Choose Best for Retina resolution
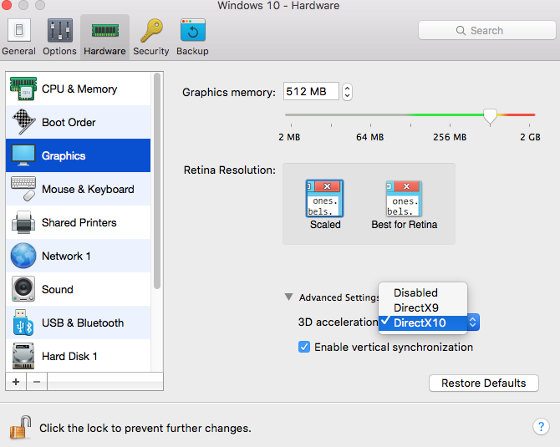This screenshot has width=560, height=447. coord(404,204)
